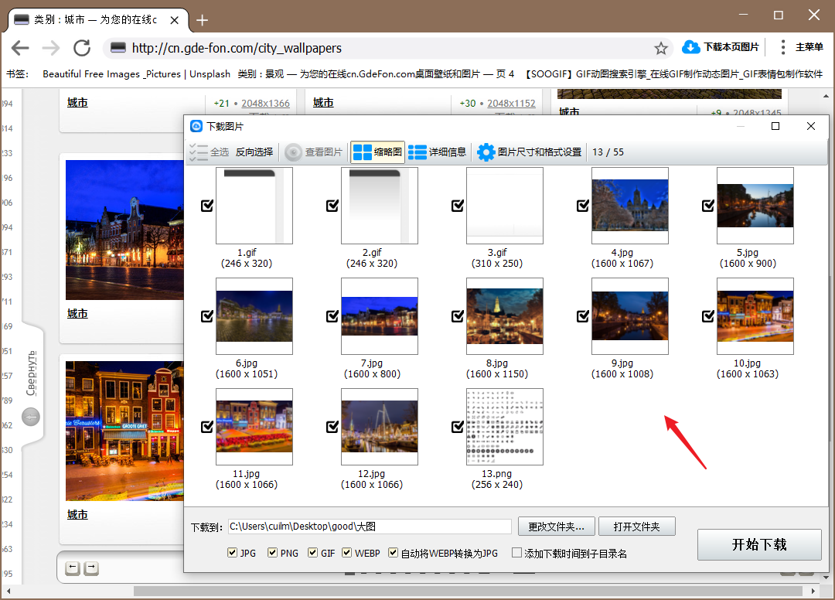Switch to 缩略图 thumbnail view
Viewport: 835px width, 600px height.
click(377, 152)
